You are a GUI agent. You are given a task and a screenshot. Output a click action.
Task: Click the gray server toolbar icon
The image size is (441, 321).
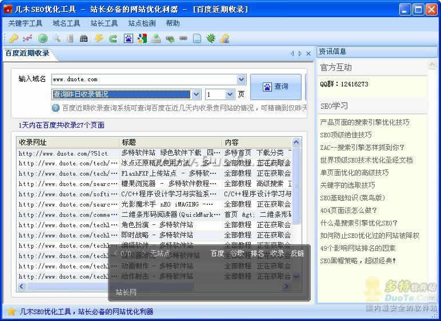click(x=70, y=38)
